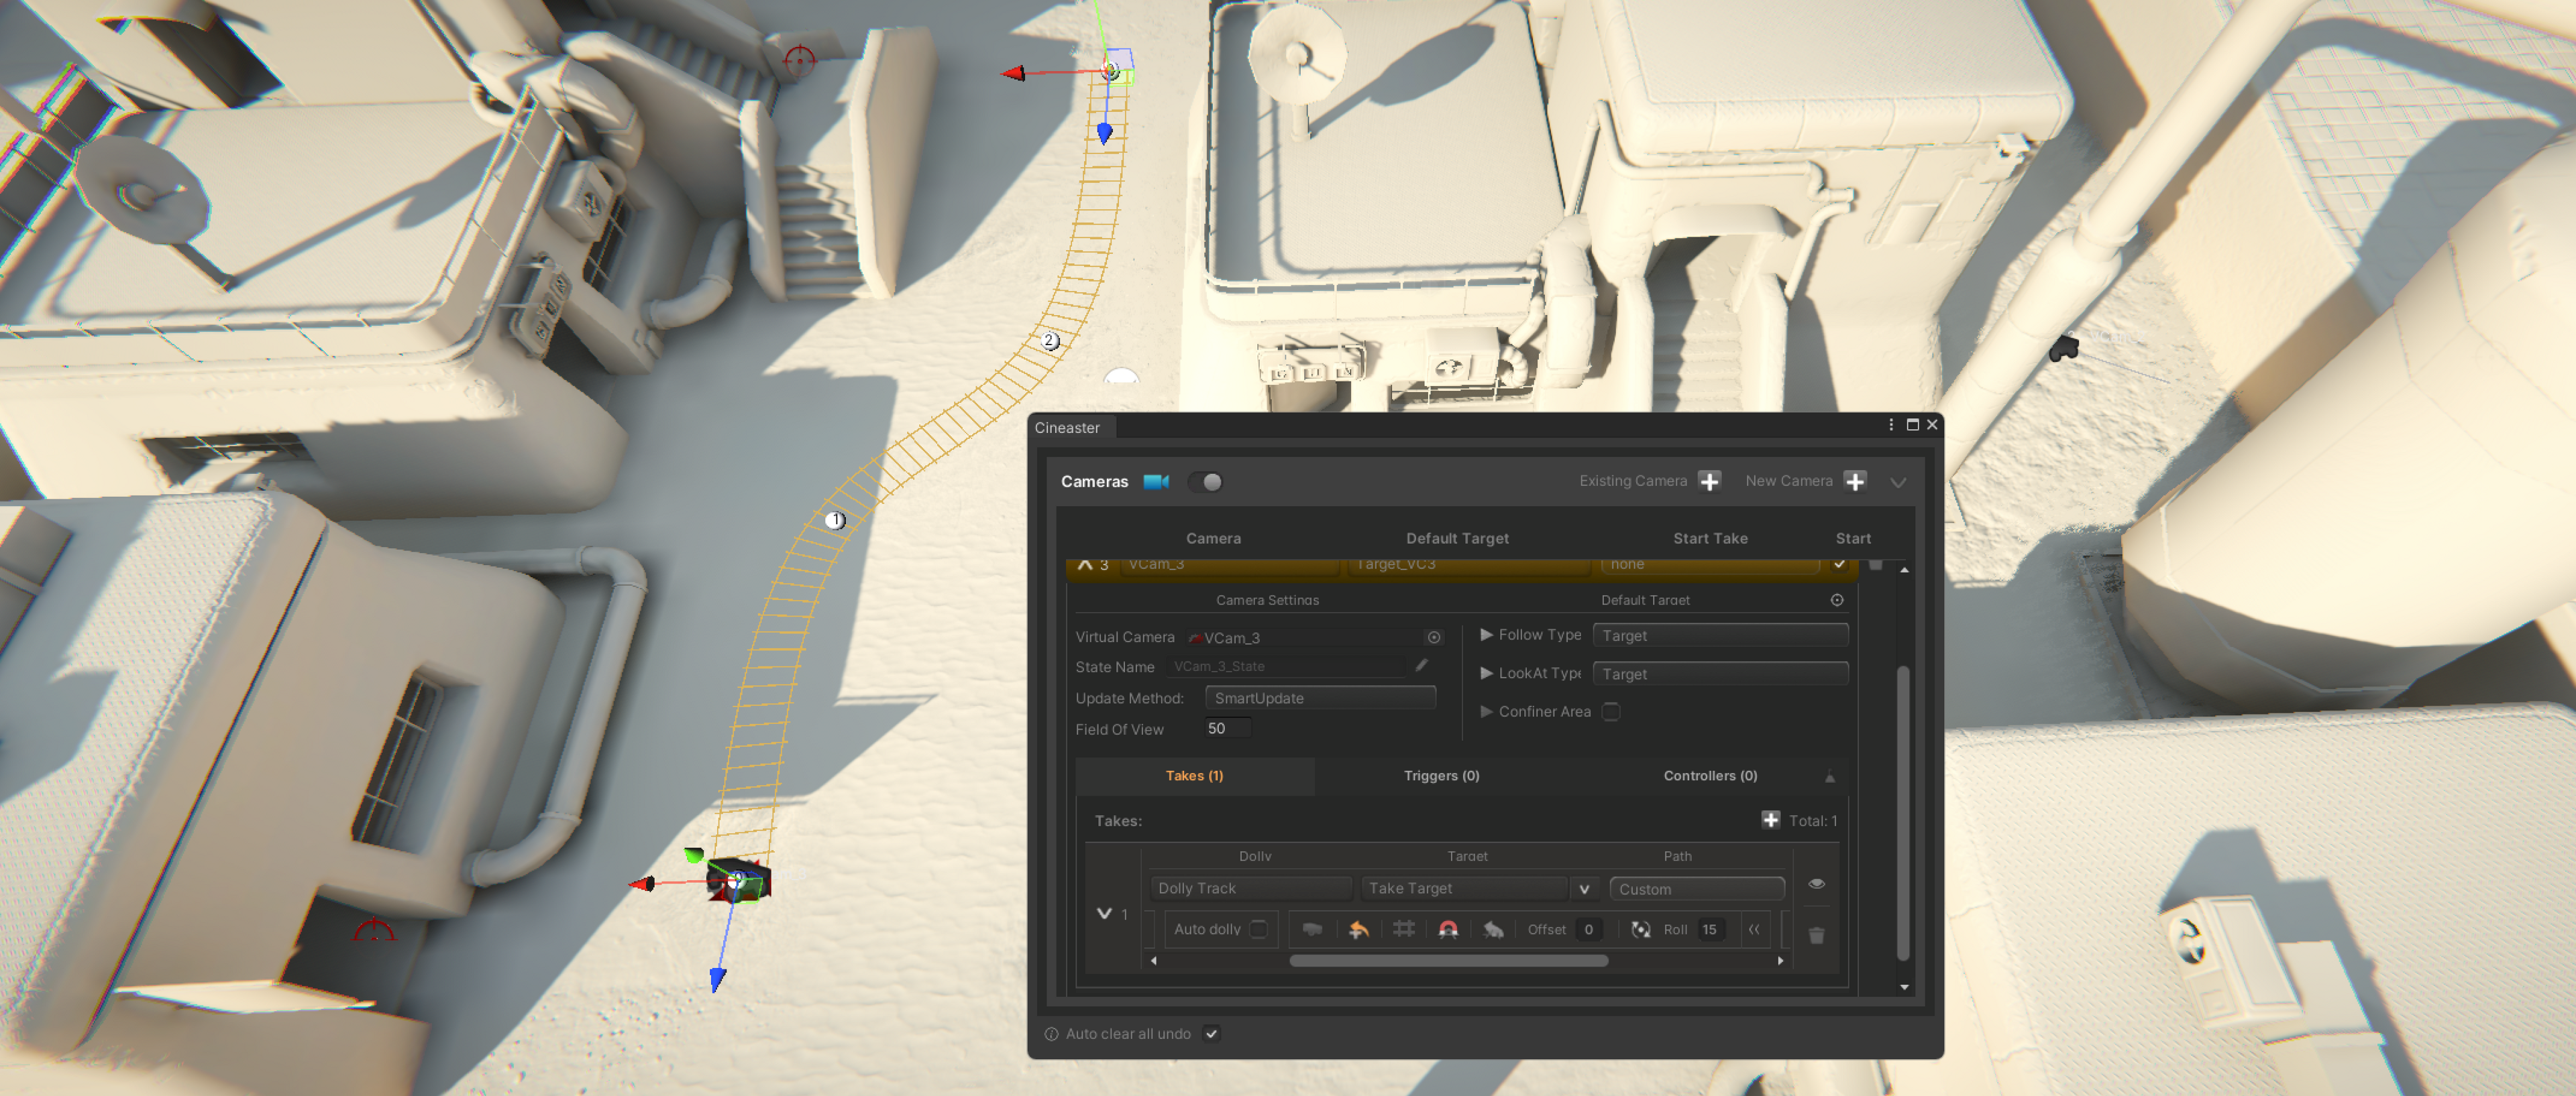Click the pencil icon beside State Name
The width and height of the screenshot is (2576, 1096).
click(x=1421, y=666)
